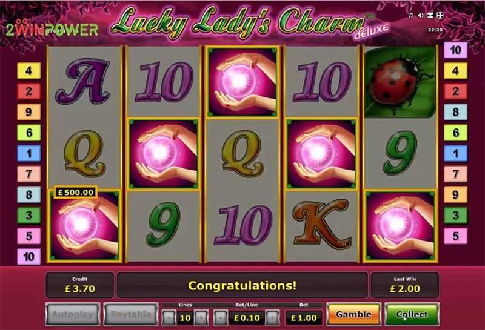Toggle fullscreen with the four-arrows icon

click(x=440, y=15)
